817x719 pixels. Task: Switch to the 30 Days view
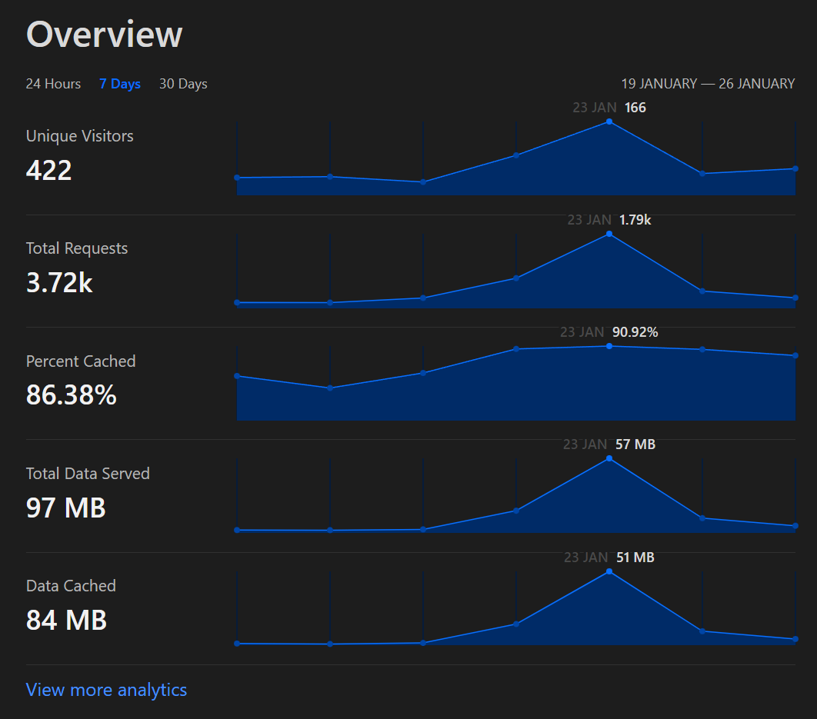click(183, 84)
